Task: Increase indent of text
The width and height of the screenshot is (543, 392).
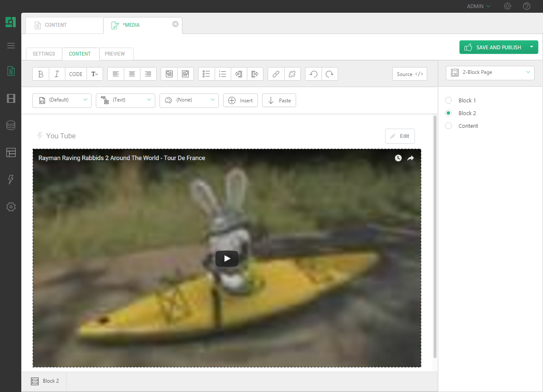Action: [255, 74]
